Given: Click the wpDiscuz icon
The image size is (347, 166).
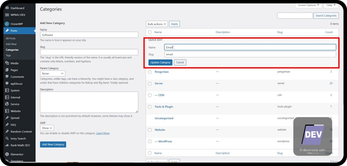Looking at the screenshot, I should [7, 84].
